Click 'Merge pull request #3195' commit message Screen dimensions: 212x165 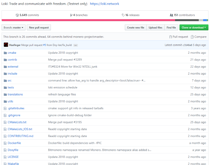(x=65, y=122)
